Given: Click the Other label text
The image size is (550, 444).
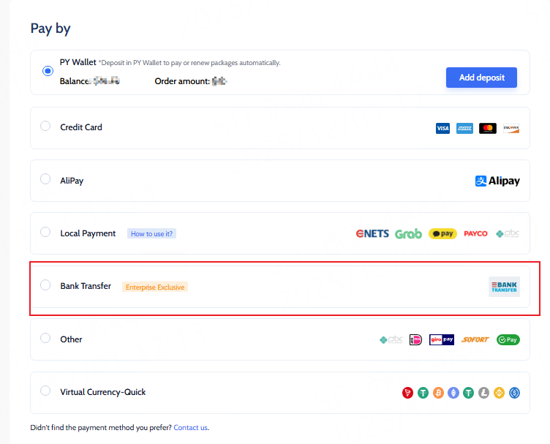Looking at the screenshot, I should tap(71, 339).
